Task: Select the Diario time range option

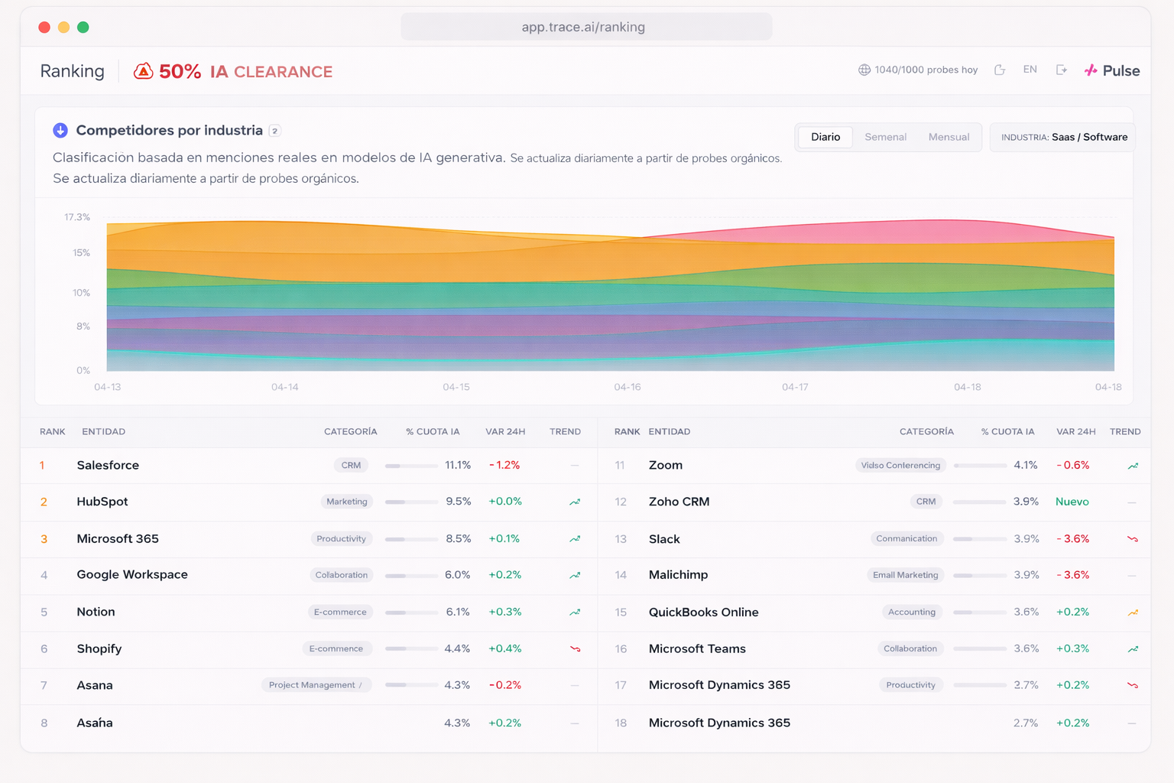Action: tap(825, 137)
